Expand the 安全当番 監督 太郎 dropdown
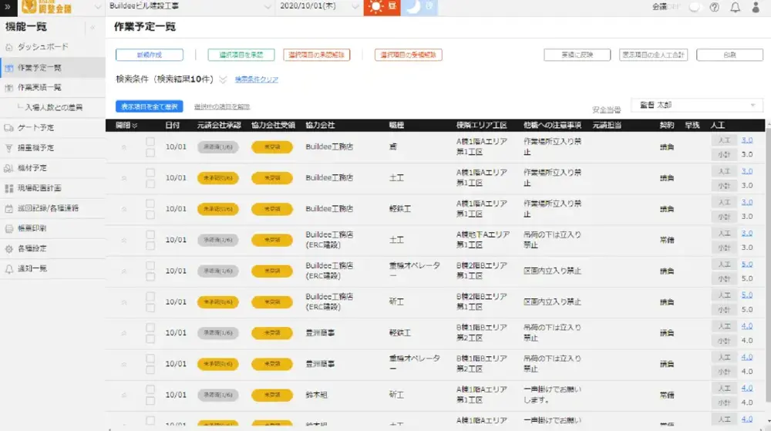Viewport: 771px width, 431px height. click(x=752, y=105)
